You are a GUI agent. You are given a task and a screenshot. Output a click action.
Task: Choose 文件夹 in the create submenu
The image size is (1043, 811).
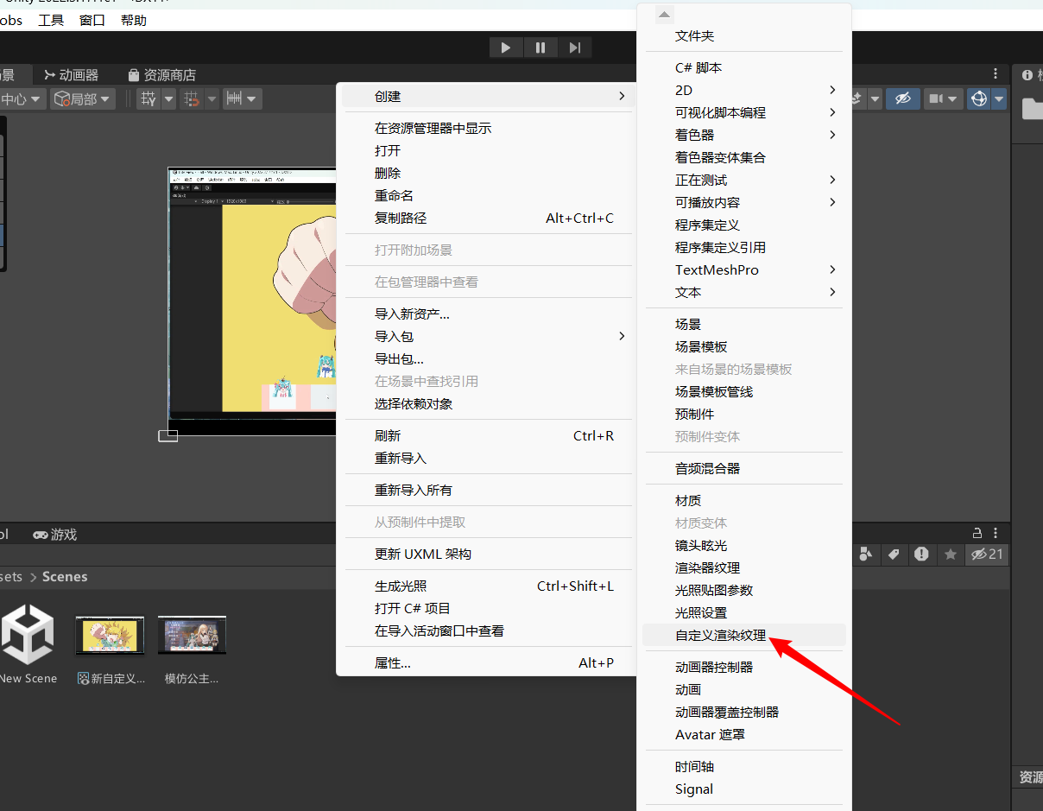(744, 35)
